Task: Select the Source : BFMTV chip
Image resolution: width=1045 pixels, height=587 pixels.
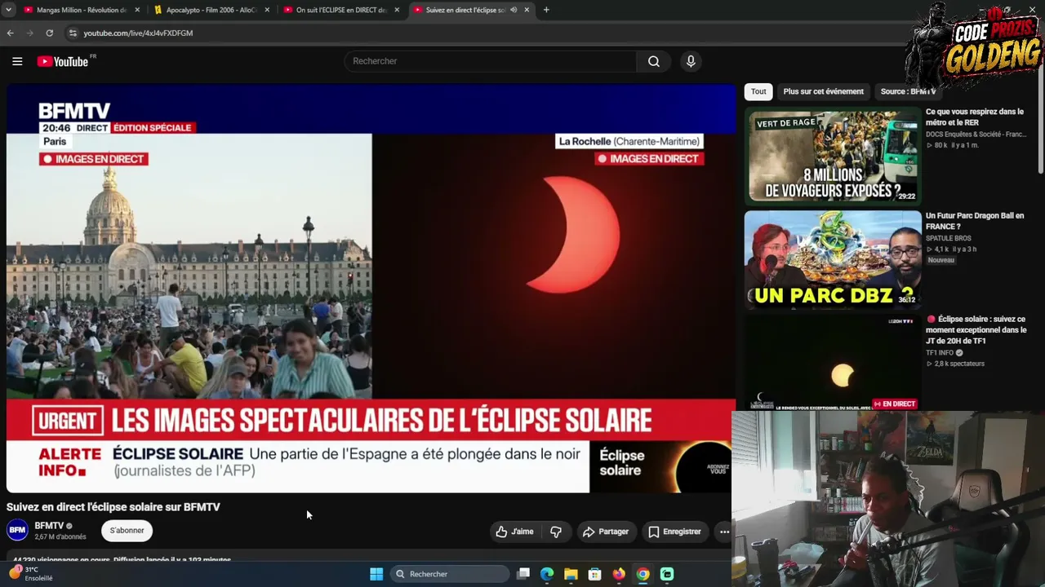Action: tap(908, 91)
